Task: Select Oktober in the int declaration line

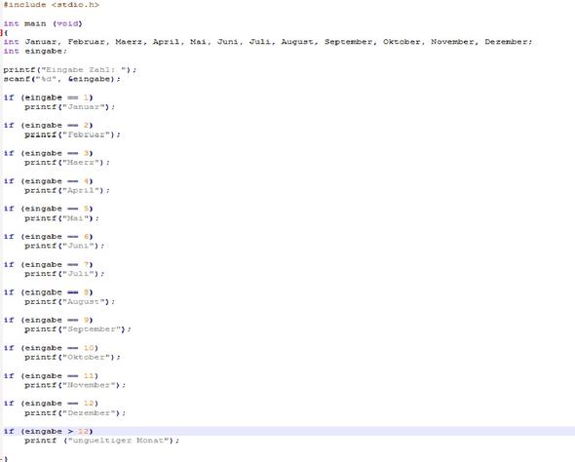Action: [402, 42]
